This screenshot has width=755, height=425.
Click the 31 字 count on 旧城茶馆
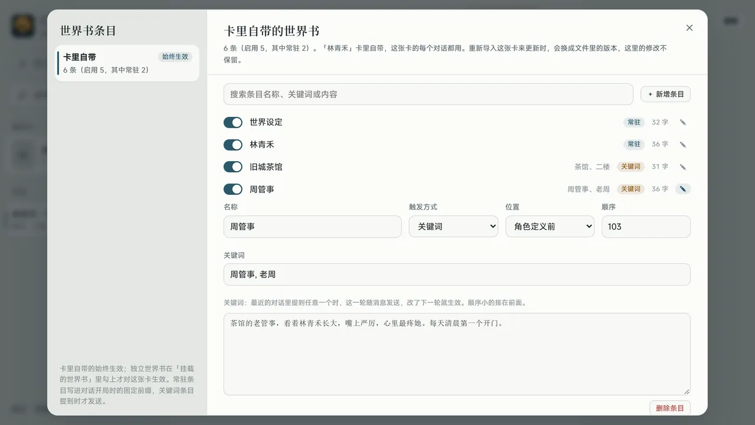click(x=660, y=167)
